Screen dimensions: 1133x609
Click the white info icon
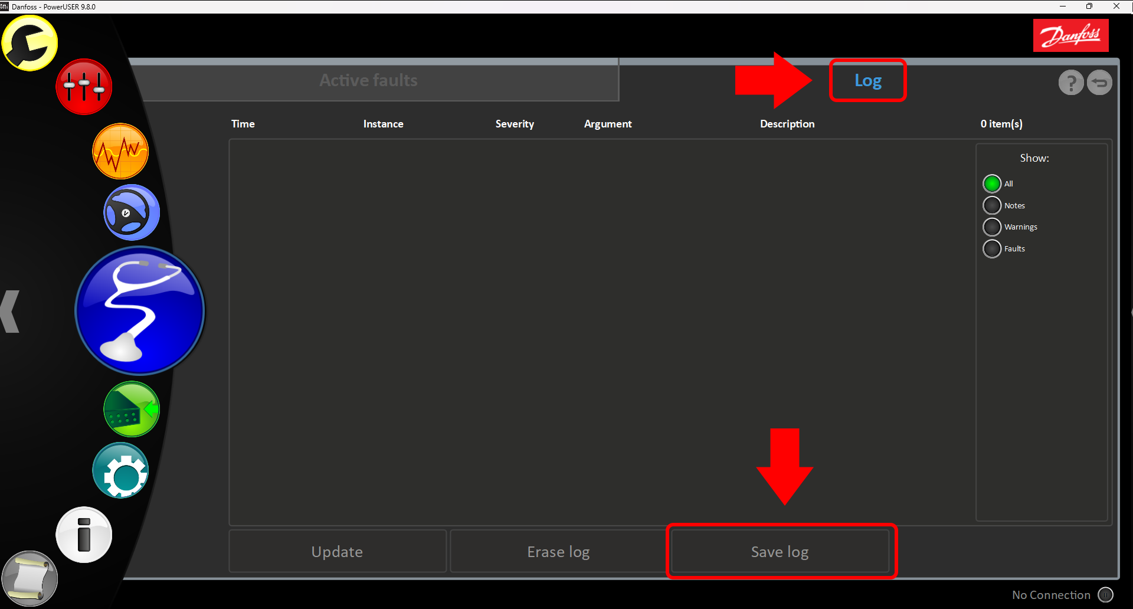tap(84, 535)
